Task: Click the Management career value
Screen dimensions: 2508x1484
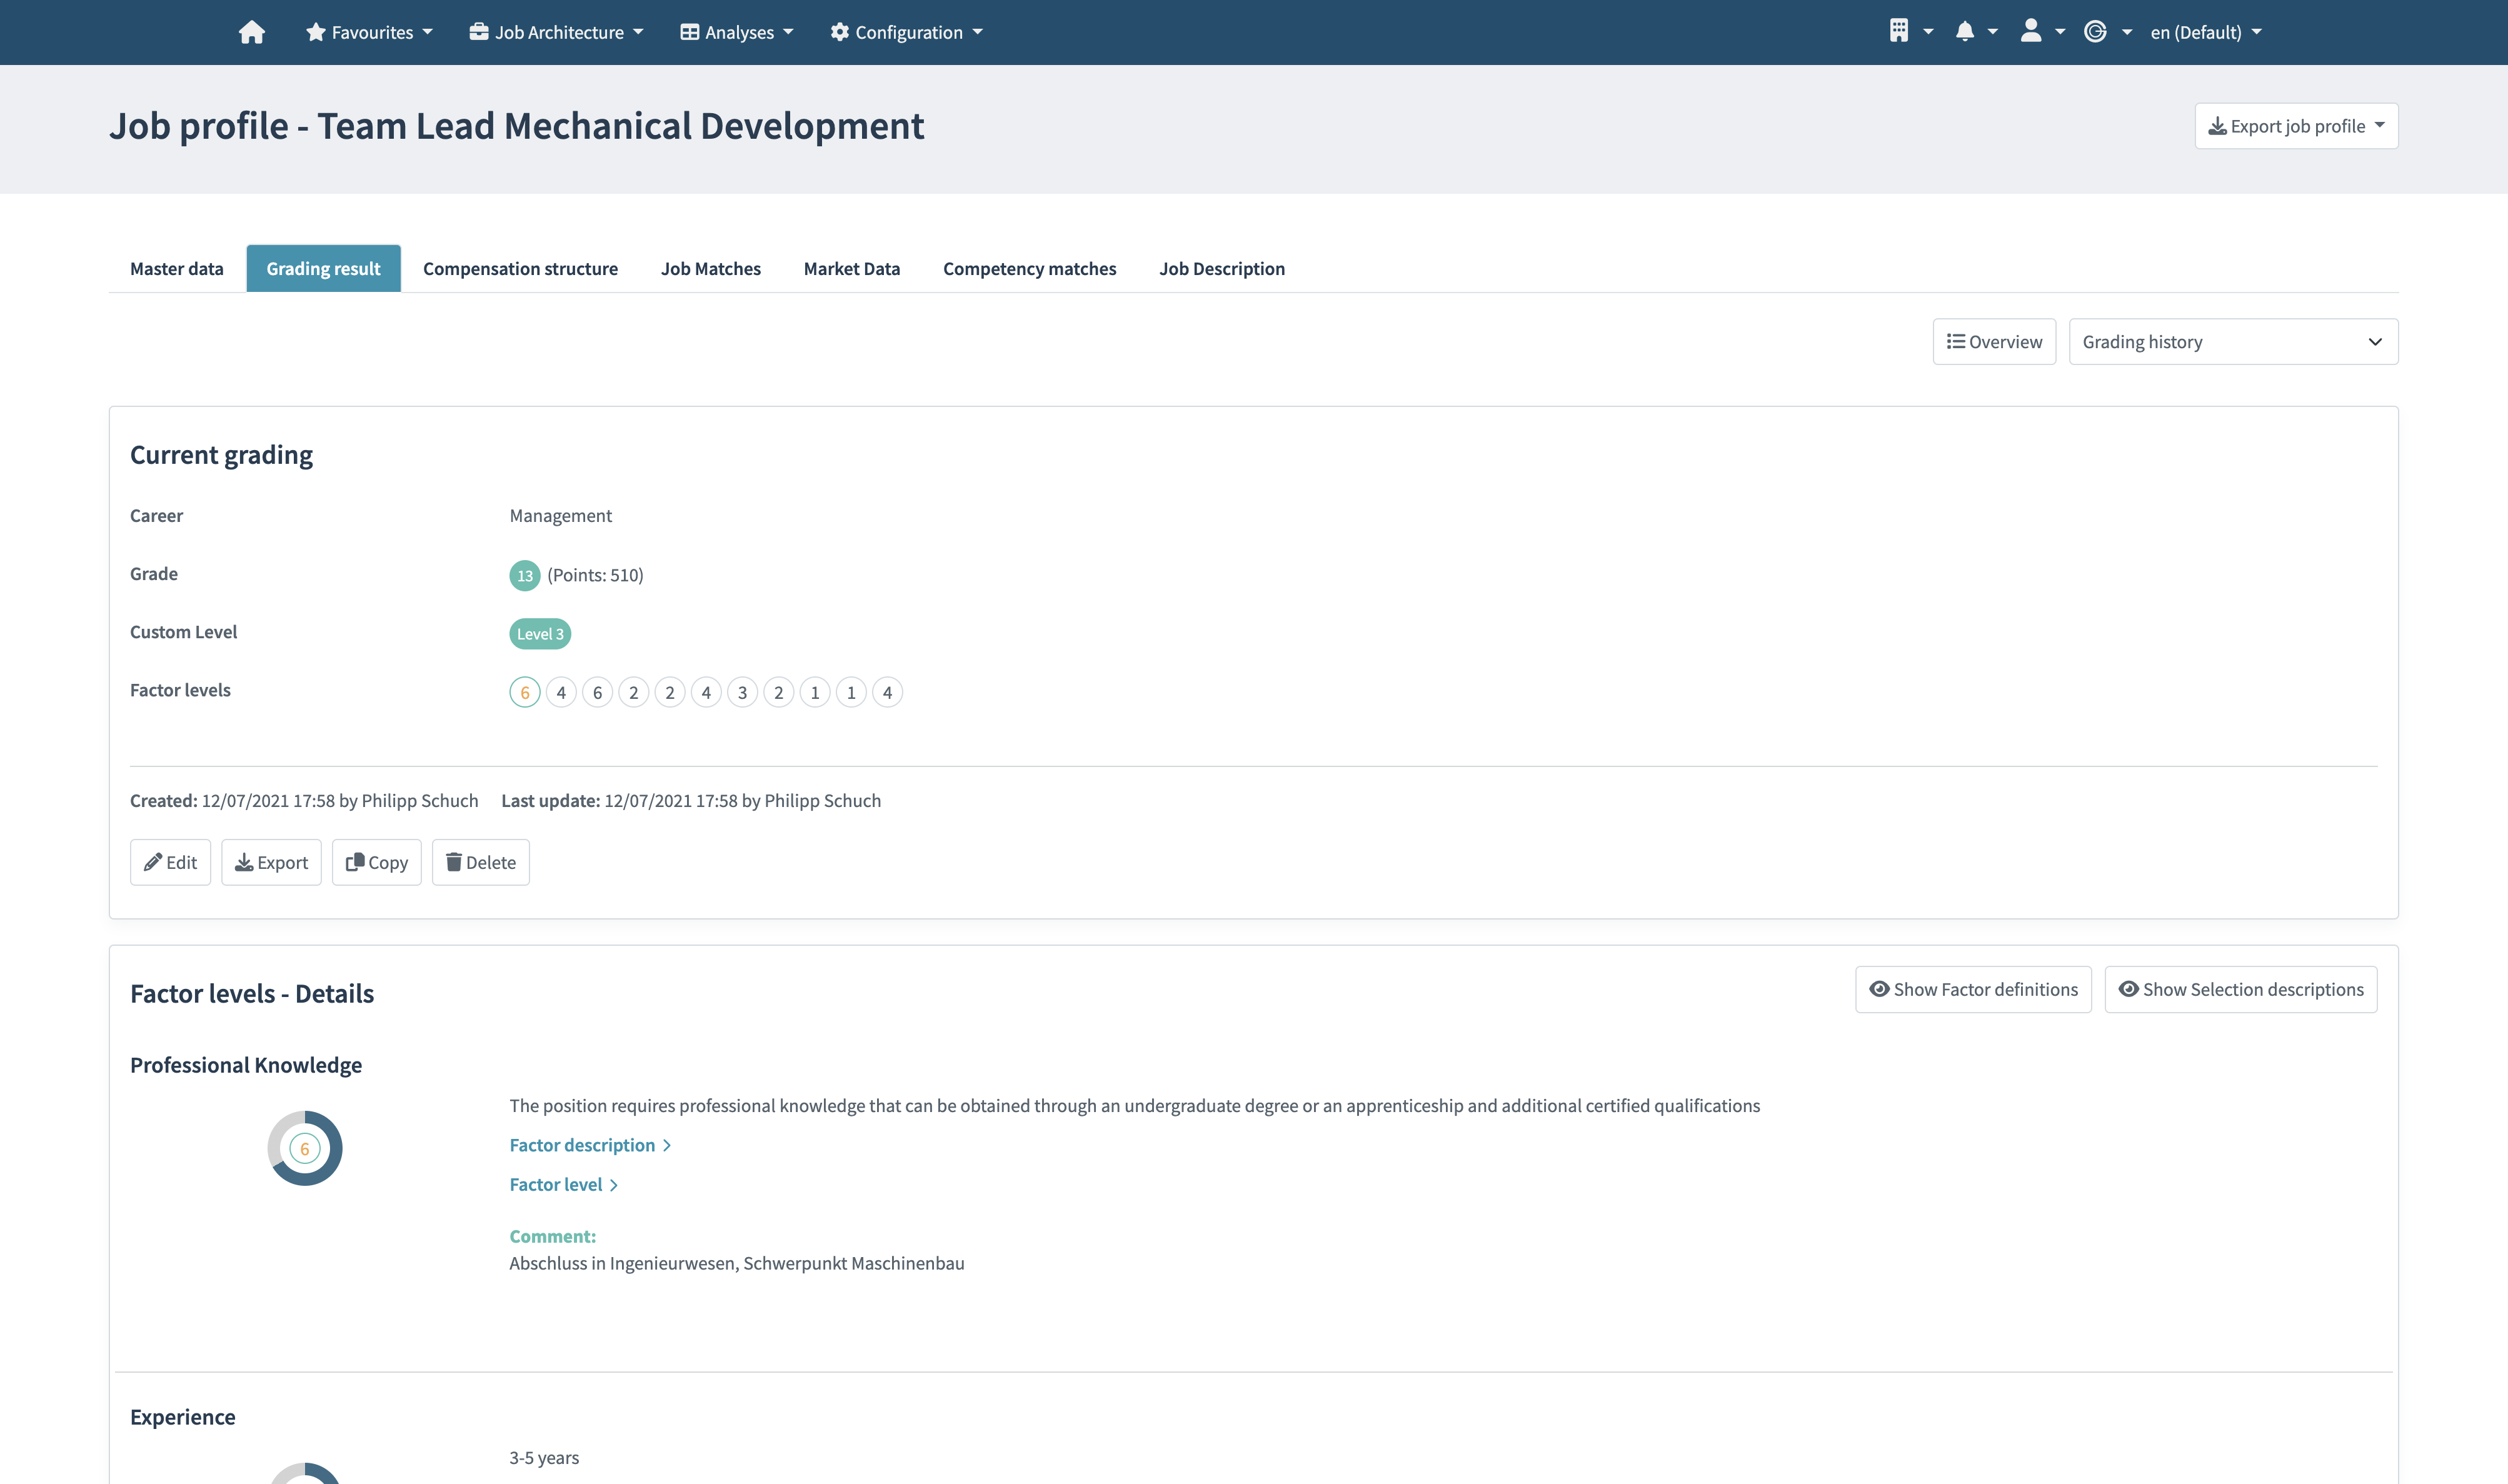Action: pyautogui.click(x=560, y=515)
